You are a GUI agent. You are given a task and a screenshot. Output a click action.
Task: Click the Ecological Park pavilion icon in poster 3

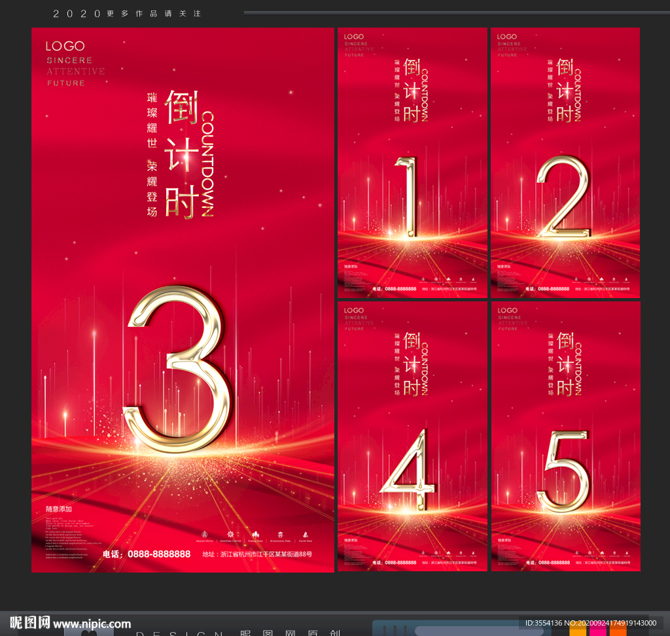(280, 535)
